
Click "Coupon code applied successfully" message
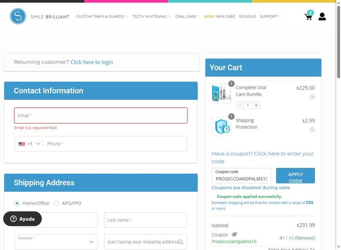pyautogui.click(x=249, y=197)
